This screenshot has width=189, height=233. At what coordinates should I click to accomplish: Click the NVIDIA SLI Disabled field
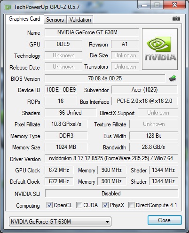click(111, 194)
